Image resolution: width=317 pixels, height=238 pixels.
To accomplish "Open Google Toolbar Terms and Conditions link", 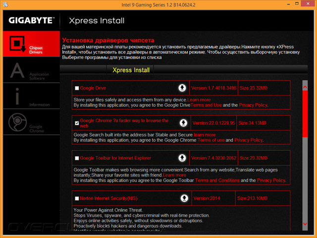I will [217, 180].
